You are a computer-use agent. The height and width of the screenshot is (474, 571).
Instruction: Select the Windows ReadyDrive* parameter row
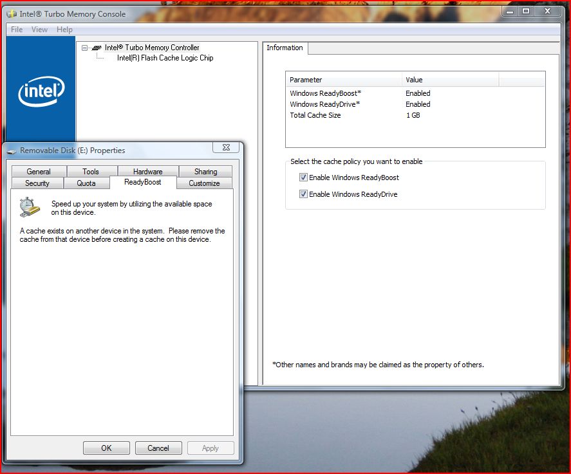tap(415, 104)
